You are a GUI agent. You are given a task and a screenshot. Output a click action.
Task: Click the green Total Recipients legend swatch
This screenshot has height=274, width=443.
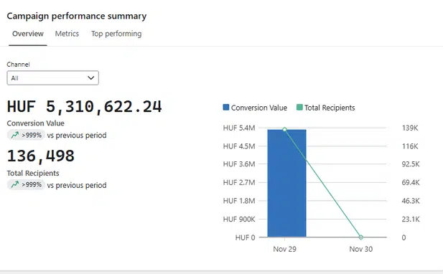pos(299,107)
